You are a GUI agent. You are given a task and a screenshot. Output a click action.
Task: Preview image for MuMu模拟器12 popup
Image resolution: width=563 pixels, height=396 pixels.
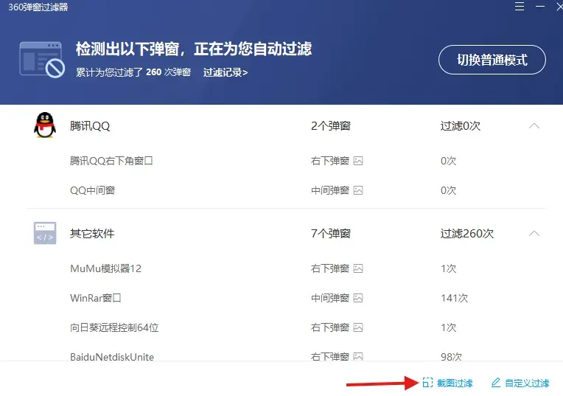[x=358, y=268]
